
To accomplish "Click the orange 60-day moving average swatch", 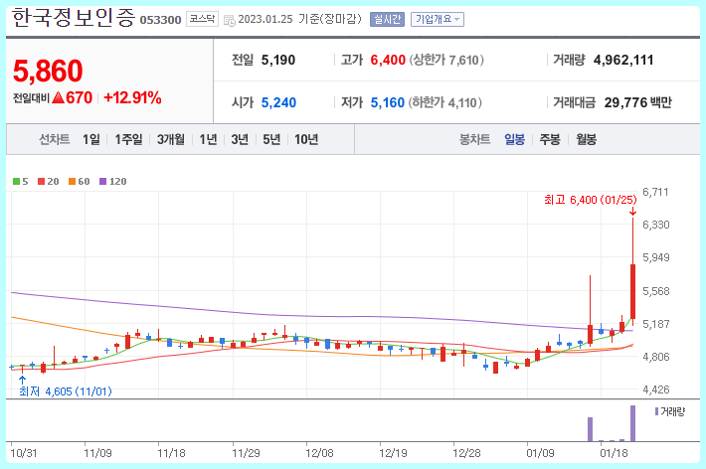I will pos(72,182).
